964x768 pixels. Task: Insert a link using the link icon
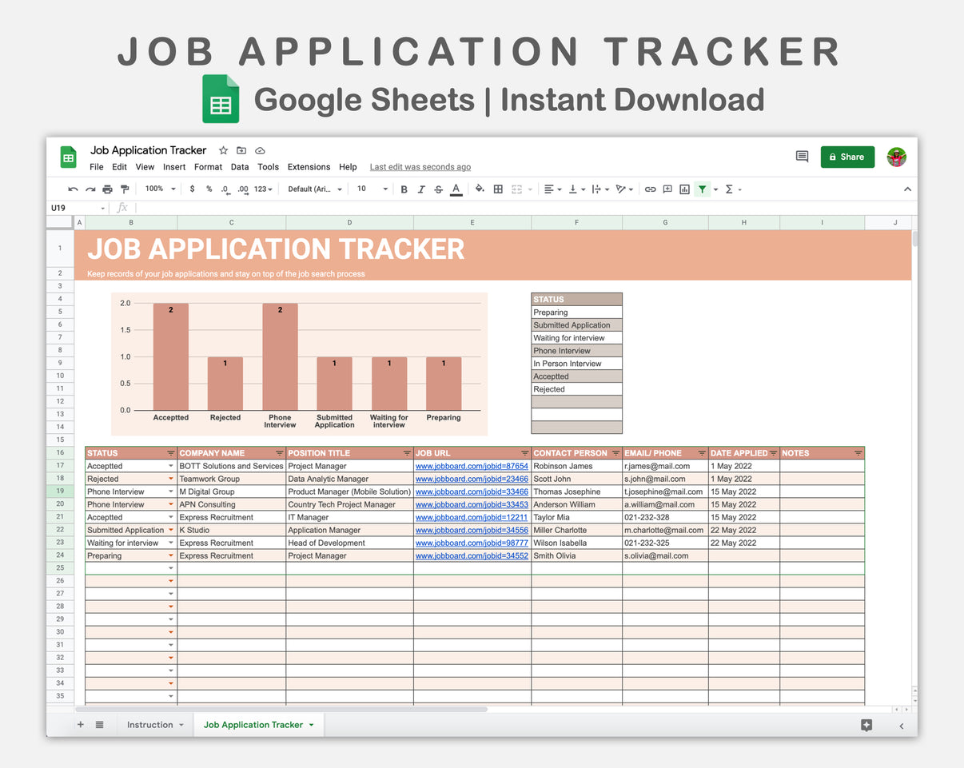pyautogui.click(x=650, y=189)
